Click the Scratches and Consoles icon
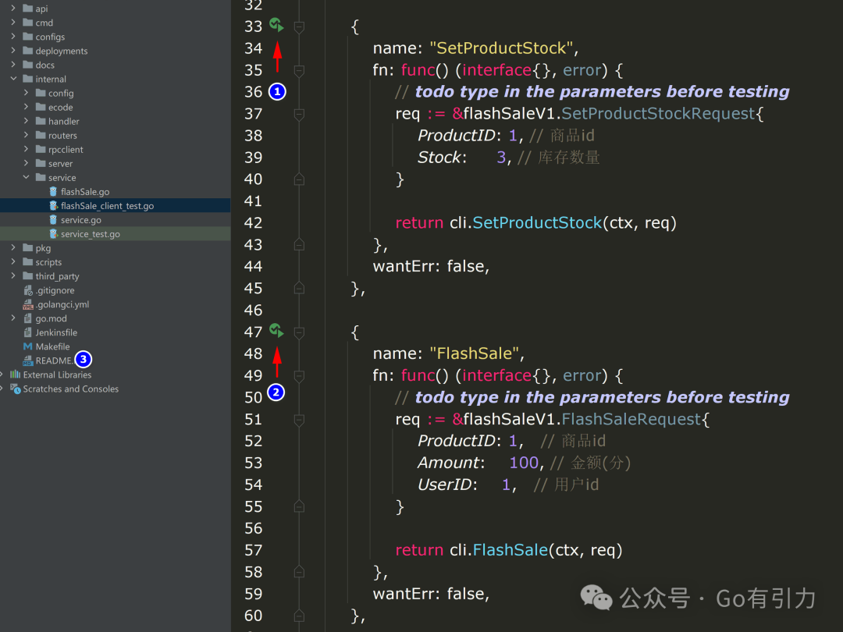Screen dimensions: 843x632 15,389
